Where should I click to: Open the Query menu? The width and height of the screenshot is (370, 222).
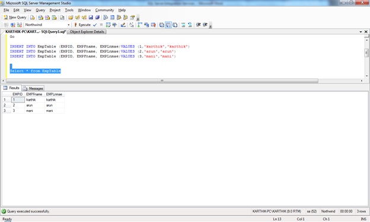coord(40,10)
